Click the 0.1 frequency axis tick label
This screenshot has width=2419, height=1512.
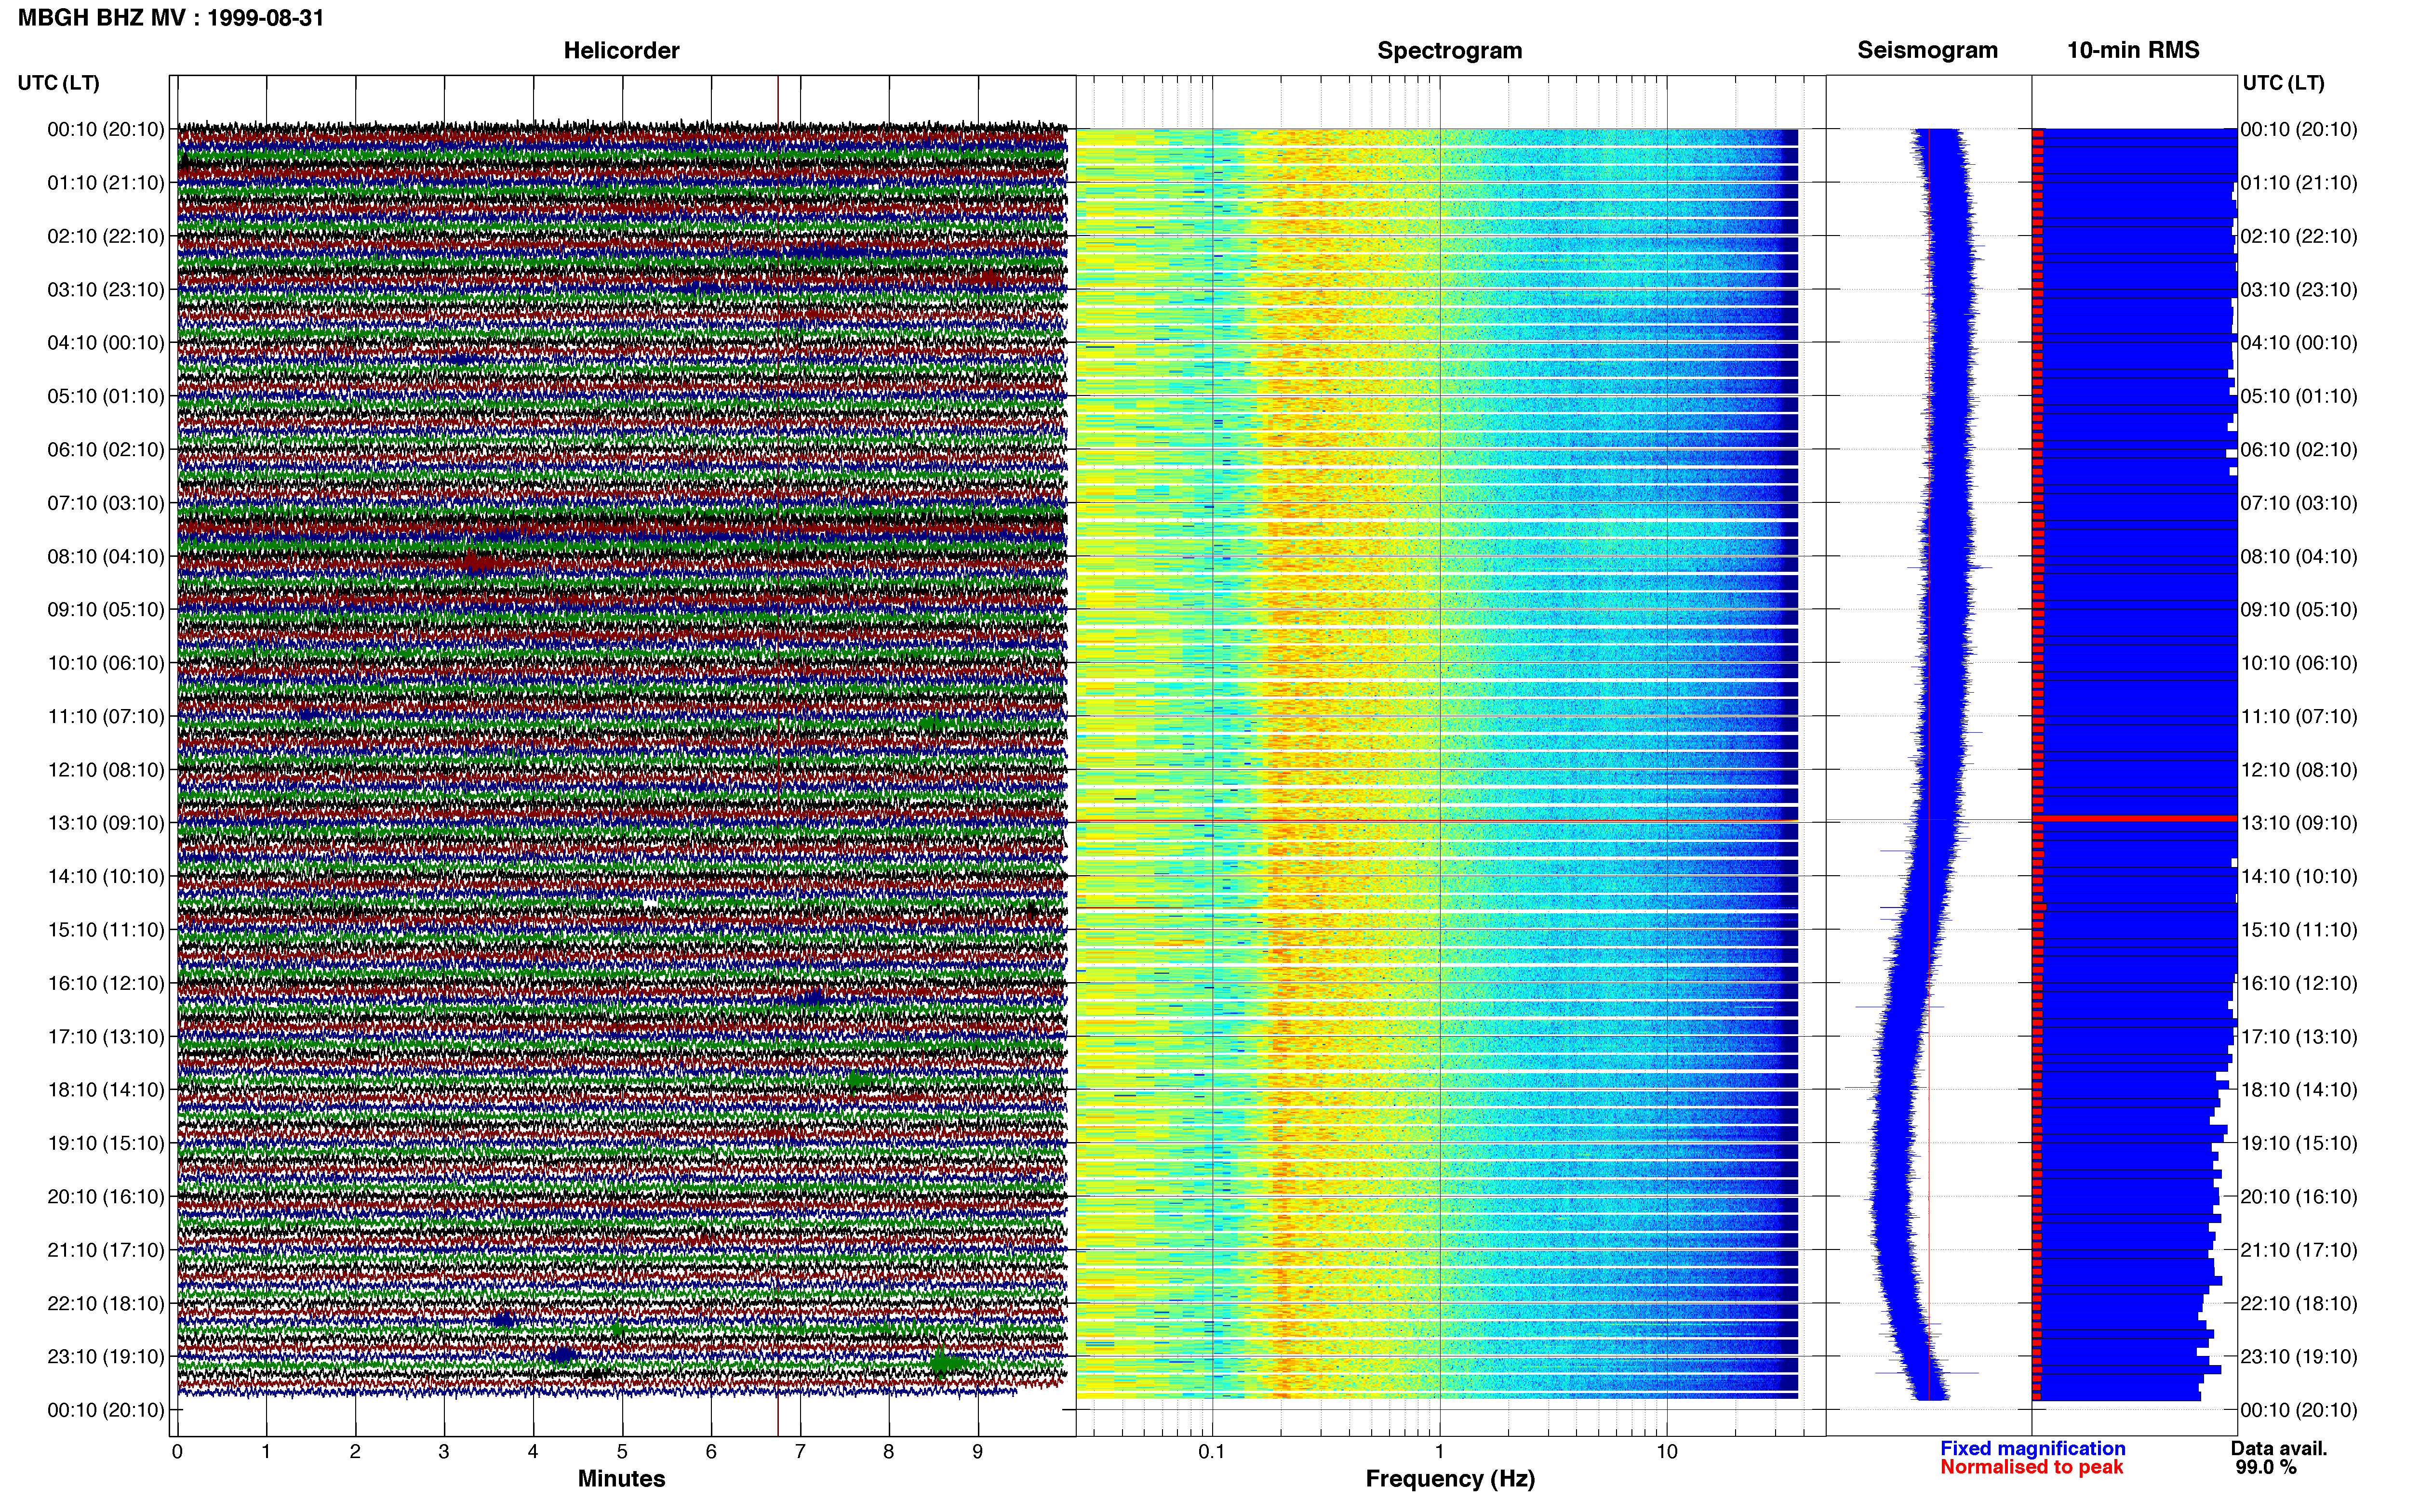[1212, 1451]
